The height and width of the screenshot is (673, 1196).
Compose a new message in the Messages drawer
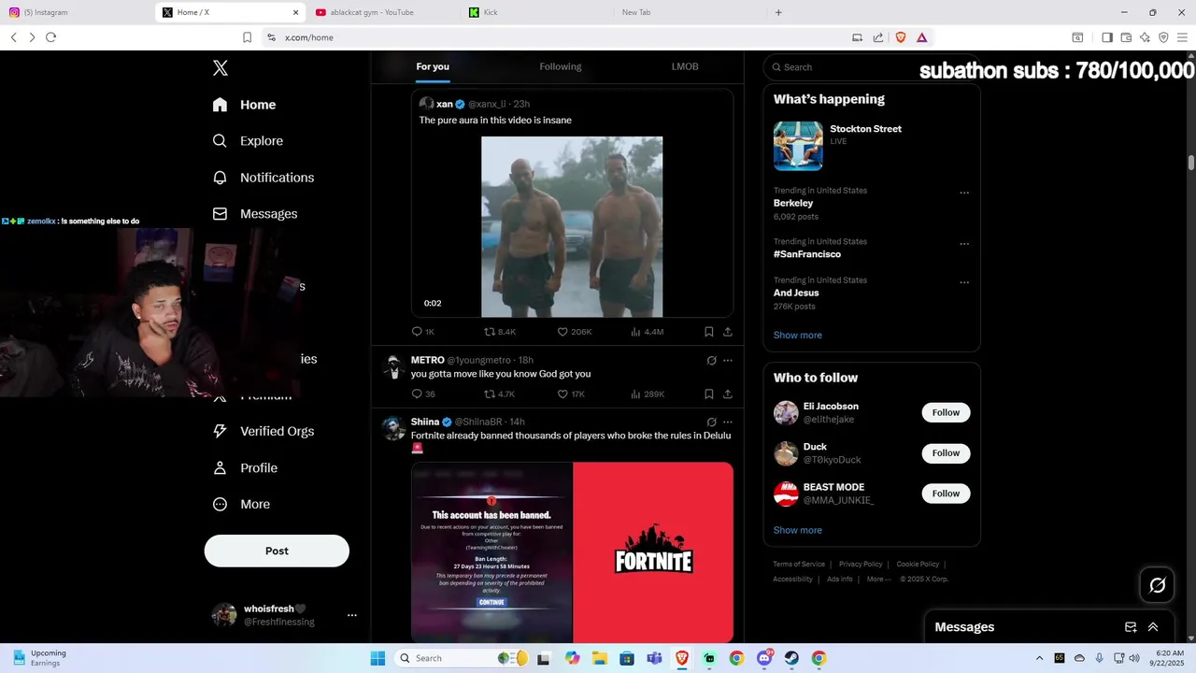[x=1131, y=627]
